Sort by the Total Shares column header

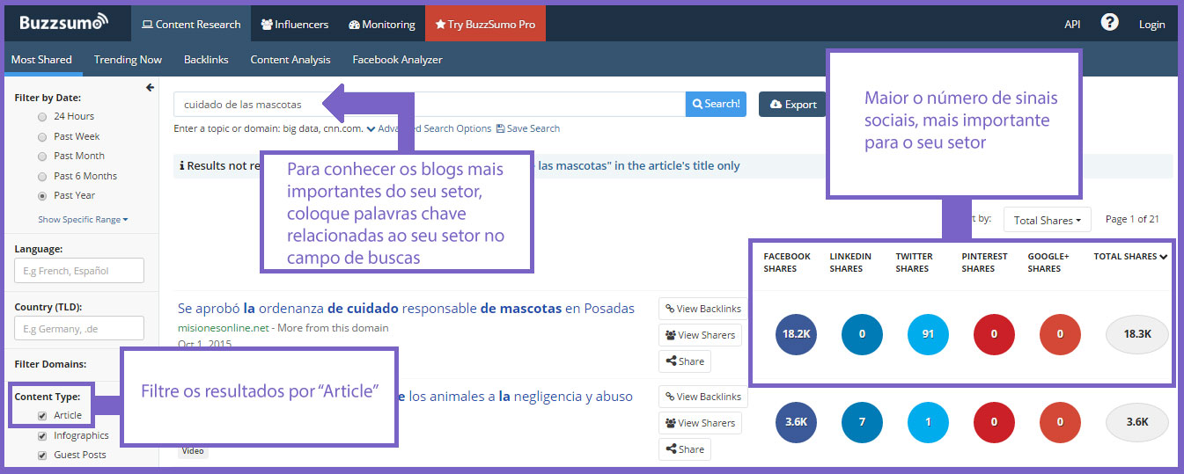[1130, 257]
